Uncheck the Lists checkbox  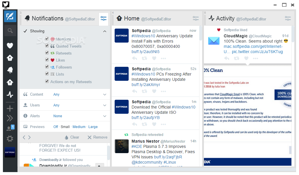pyautogui.click(x=47, y=73)
